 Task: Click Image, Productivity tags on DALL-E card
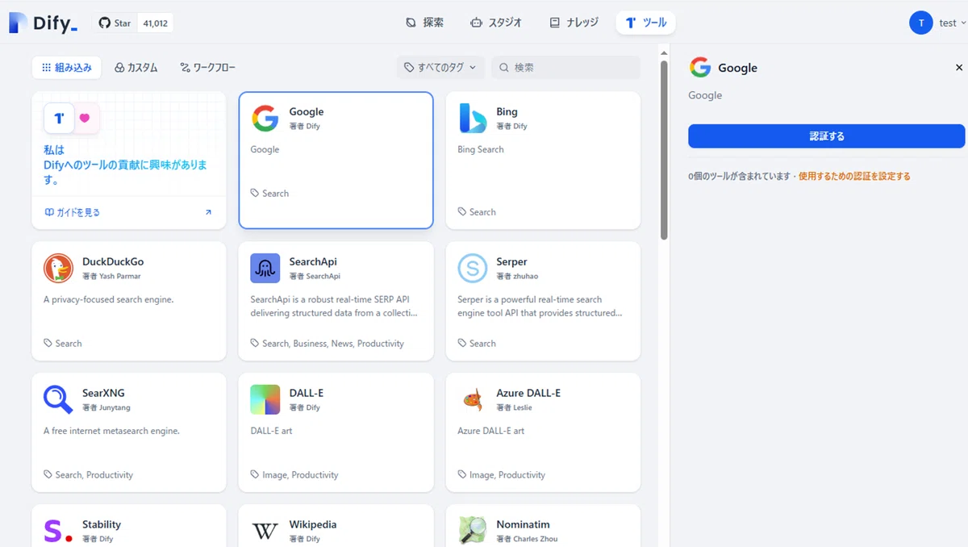click(x=294, y=475)
